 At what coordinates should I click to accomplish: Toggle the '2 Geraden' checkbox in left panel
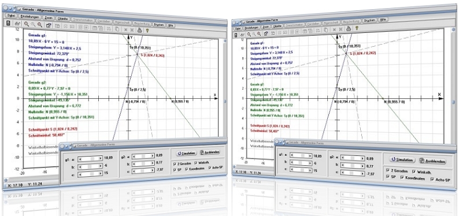(x=175, y=163)
